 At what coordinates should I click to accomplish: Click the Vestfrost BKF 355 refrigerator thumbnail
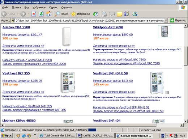[68, 83]
